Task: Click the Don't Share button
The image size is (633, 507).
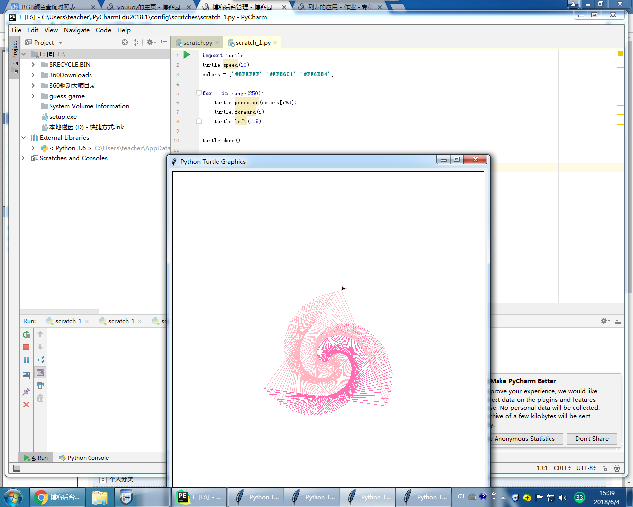Action: (591, 439)
